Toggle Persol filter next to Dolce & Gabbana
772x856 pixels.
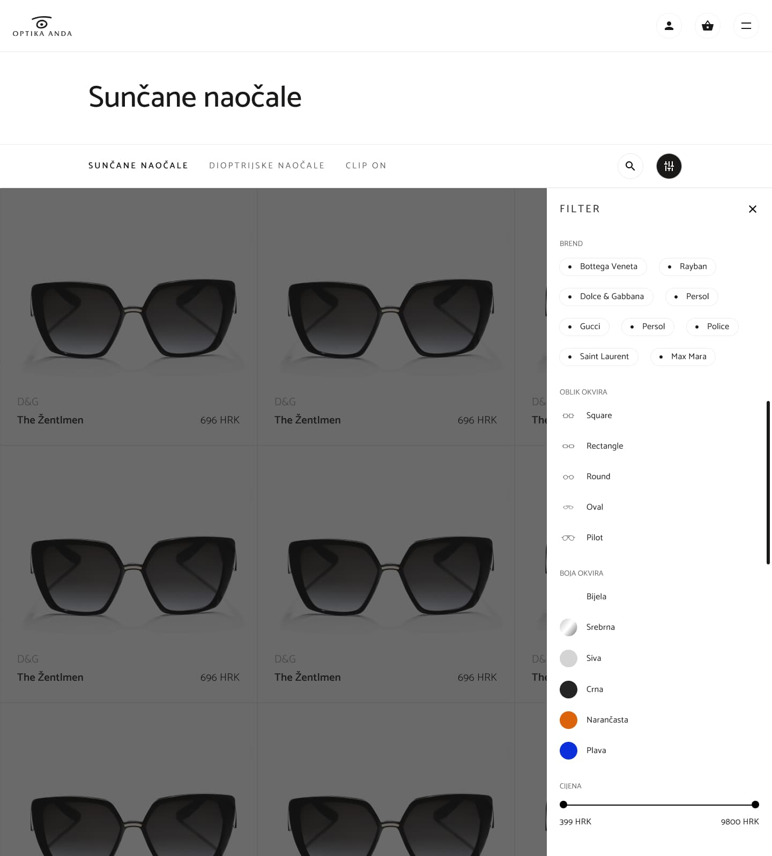[x=692, y=297]
